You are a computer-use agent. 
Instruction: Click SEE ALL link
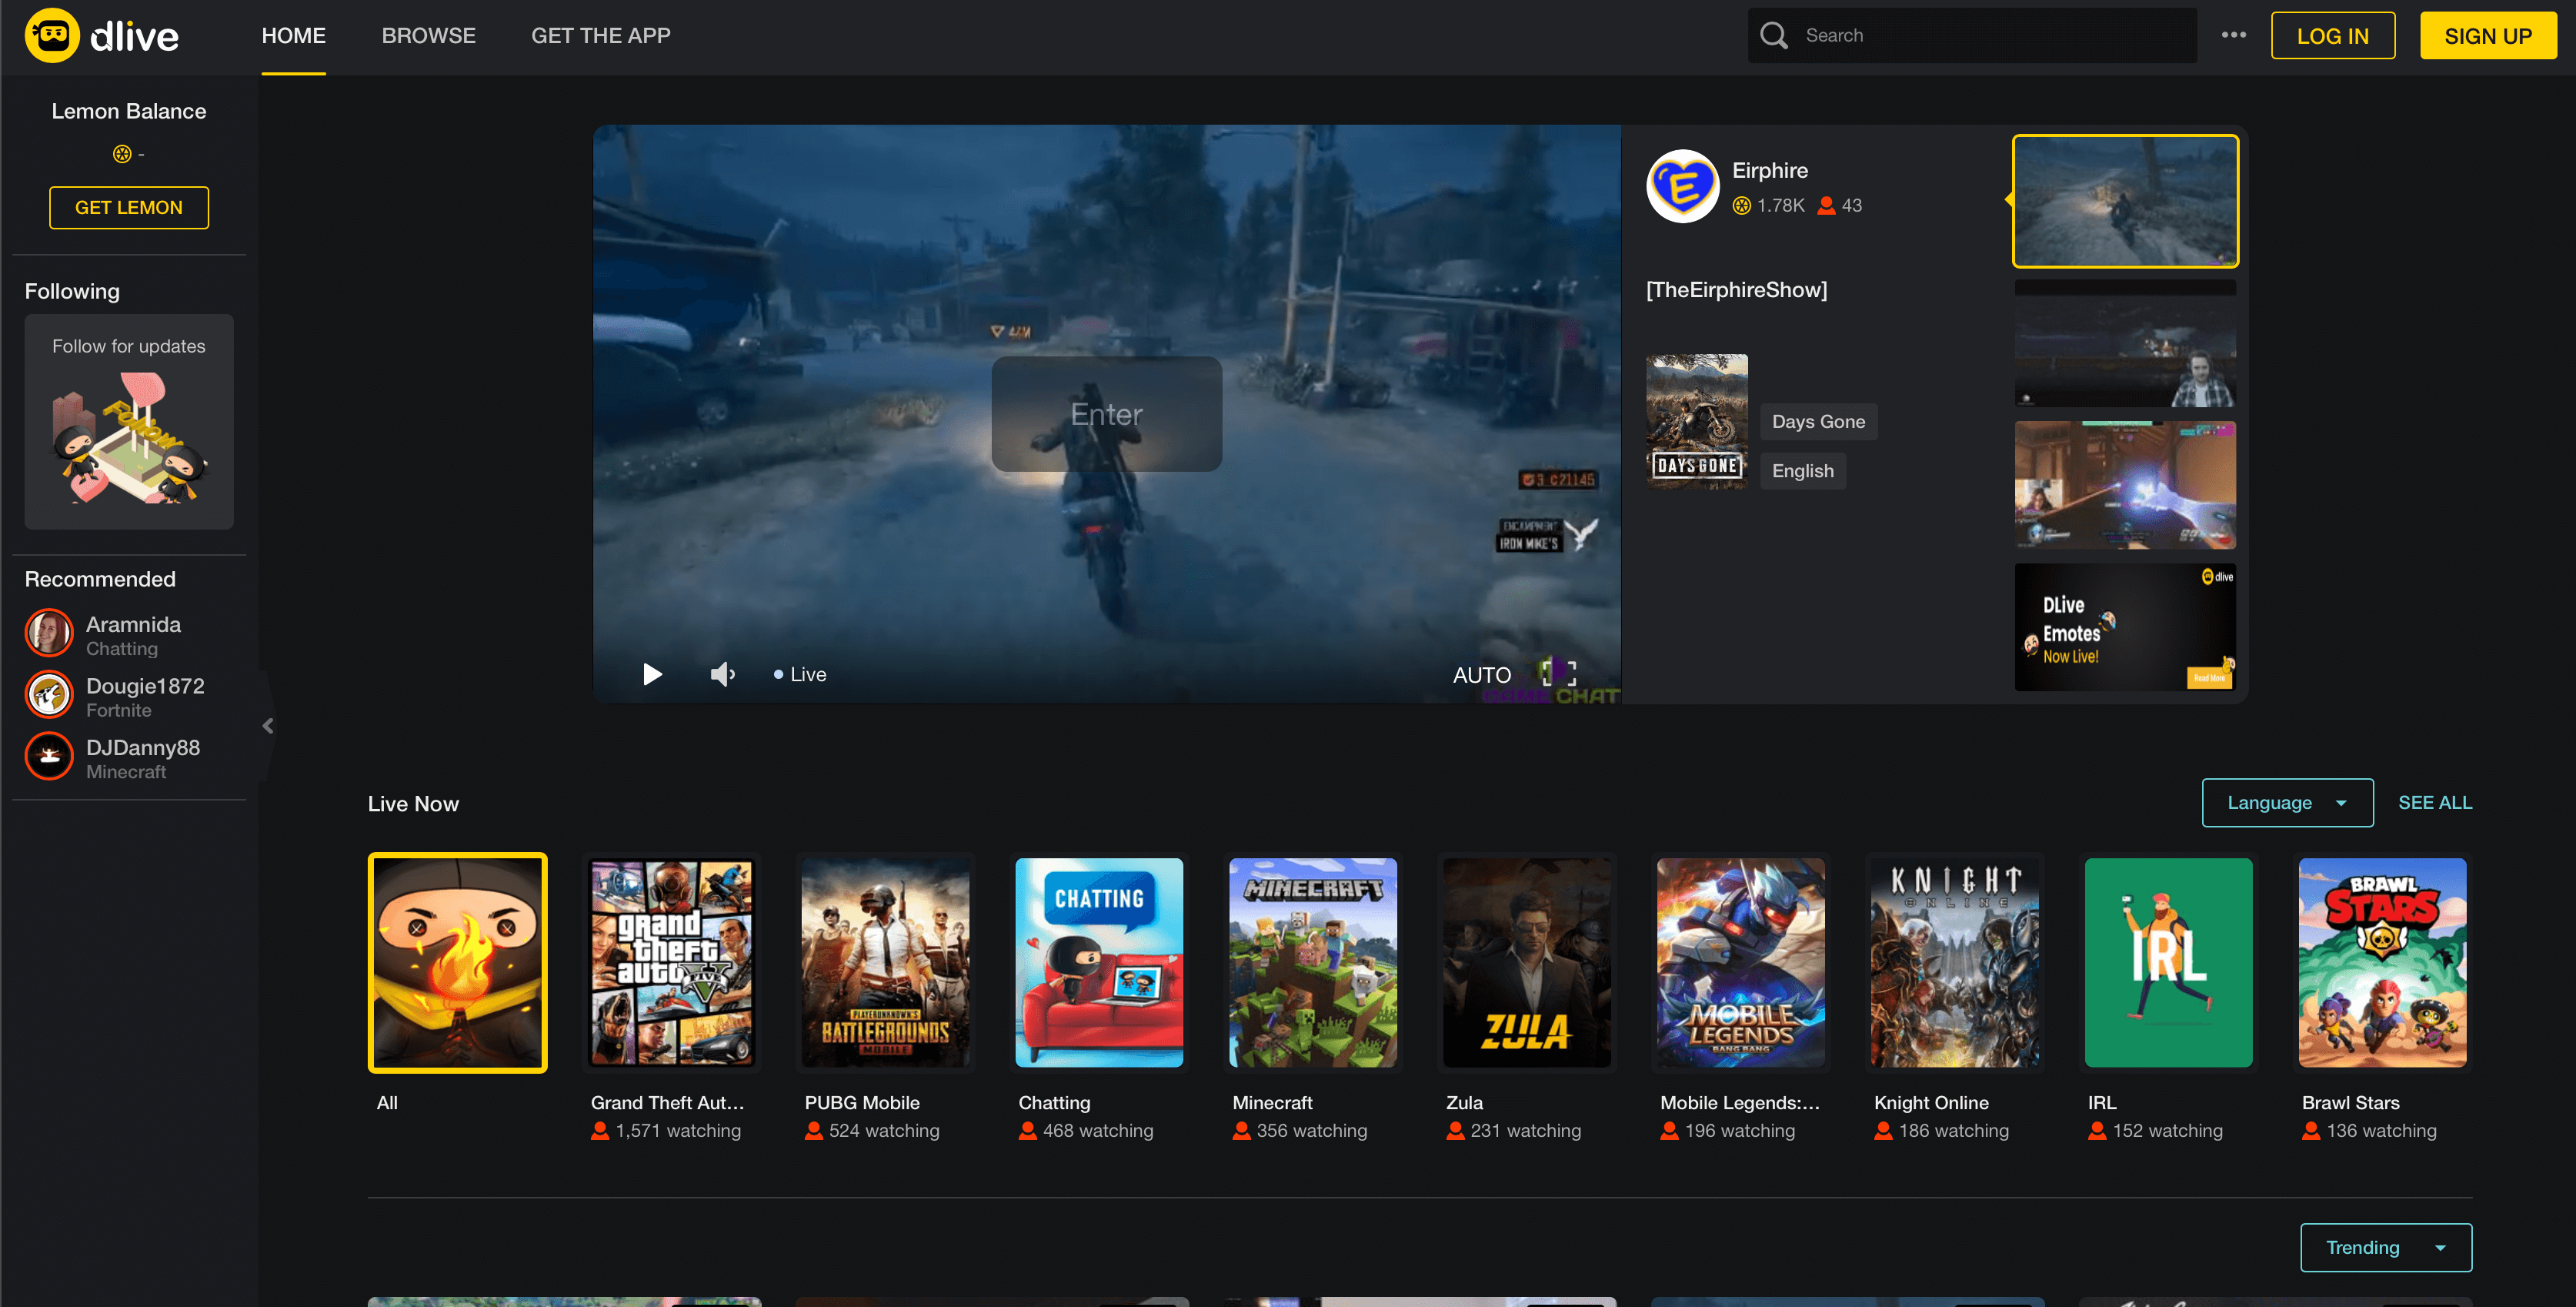(2434, 803)
